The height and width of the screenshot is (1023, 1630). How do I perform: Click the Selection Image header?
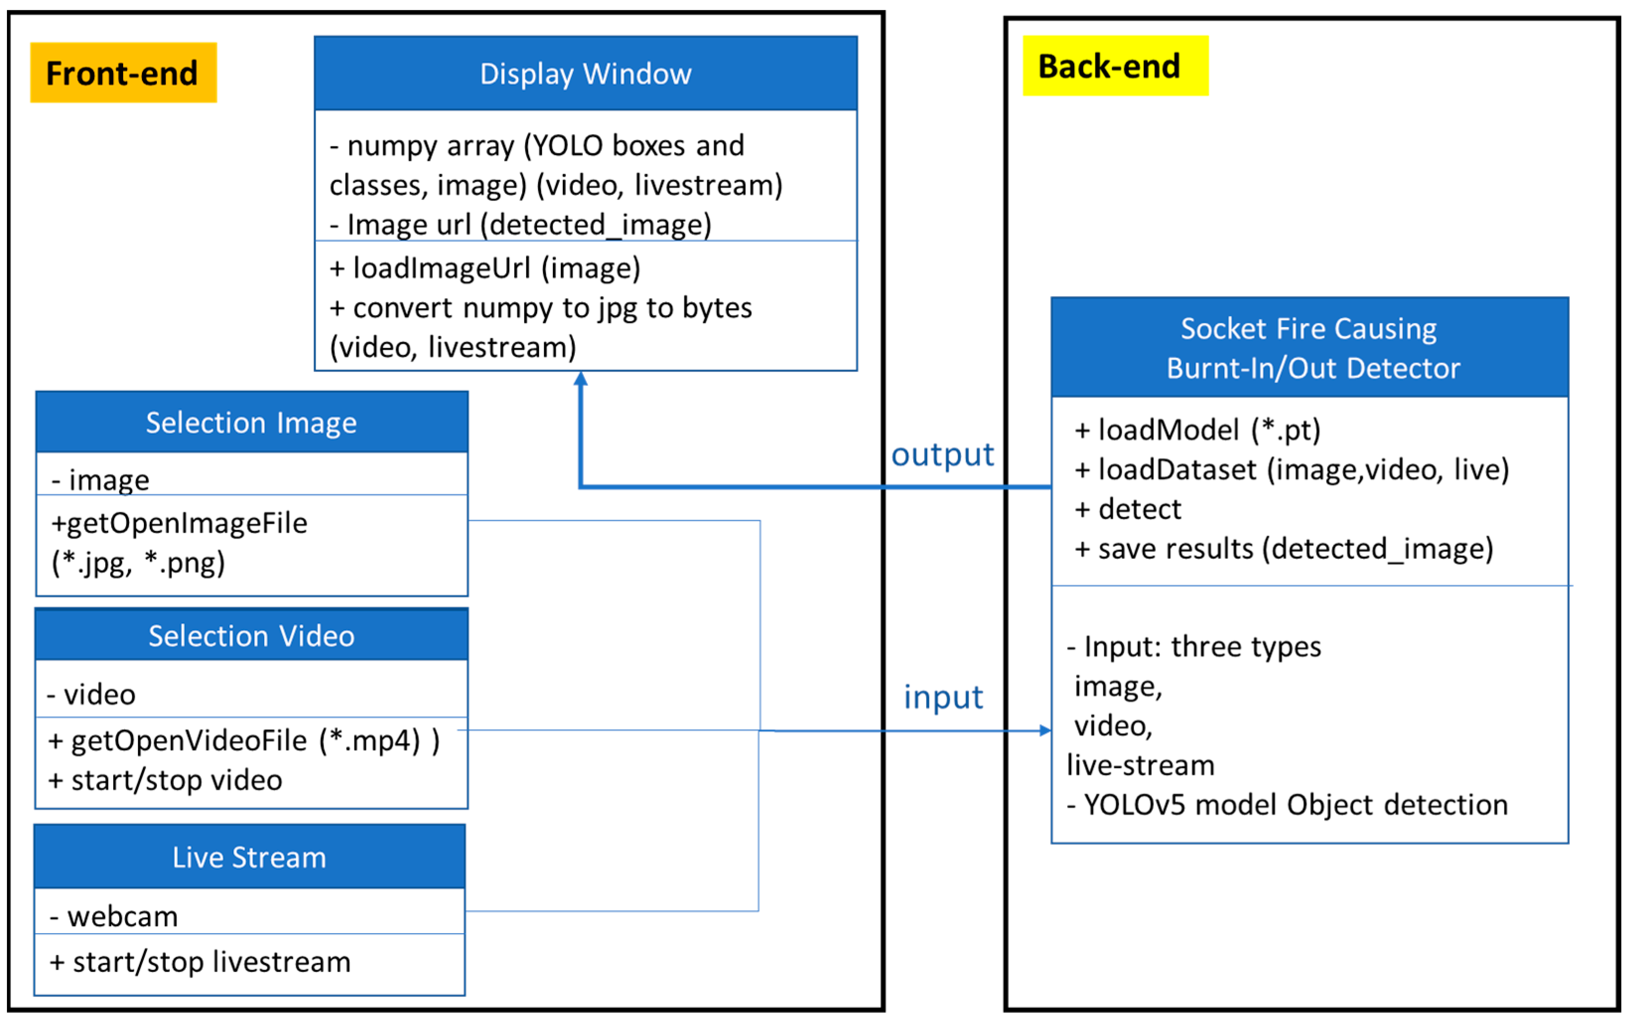pyautogui.click(x=251, y=422)
